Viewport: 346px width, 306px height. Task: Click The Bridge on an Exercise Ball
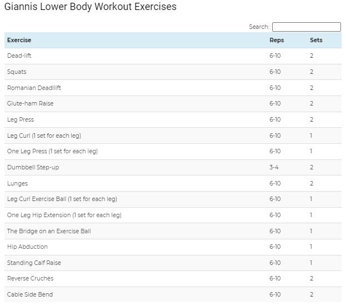[x=49, y=231]
